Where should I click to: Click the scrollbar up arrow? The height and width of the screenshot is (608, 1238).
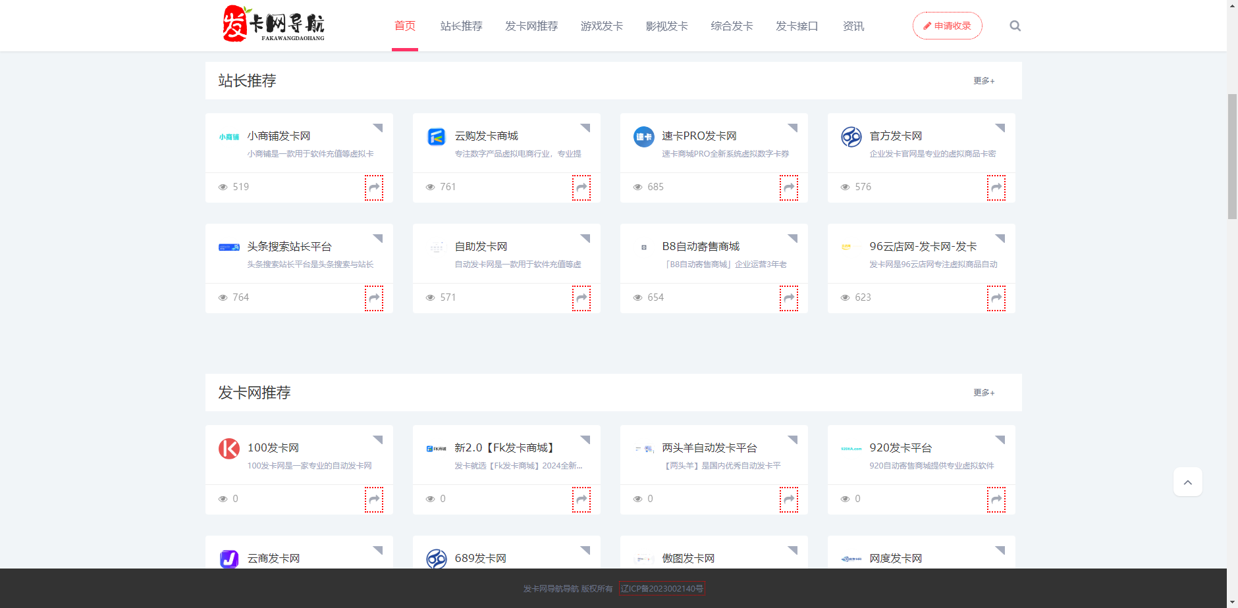click(x=1232, y=5)
